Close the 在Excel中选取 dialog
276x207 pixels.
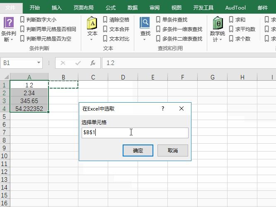tap(182, 108)
